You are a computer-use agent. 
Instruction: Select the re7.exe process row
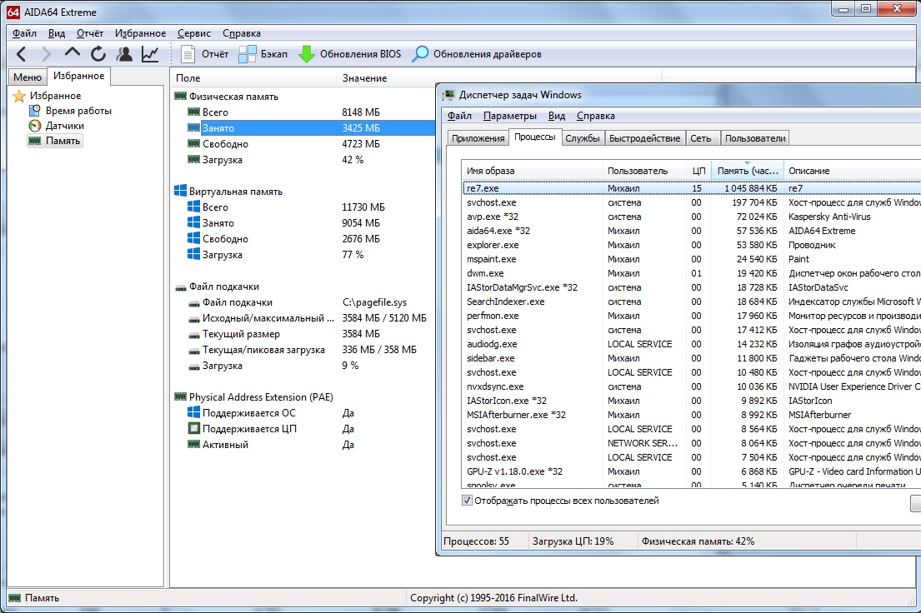tap(691, 188)
